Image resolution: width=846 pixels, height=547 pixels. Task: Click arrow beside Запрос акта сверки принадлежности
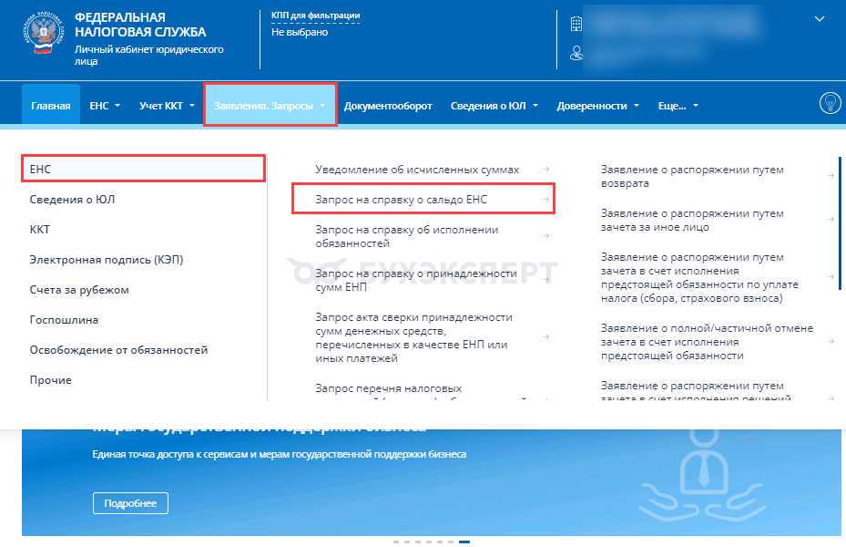point(546,337)
